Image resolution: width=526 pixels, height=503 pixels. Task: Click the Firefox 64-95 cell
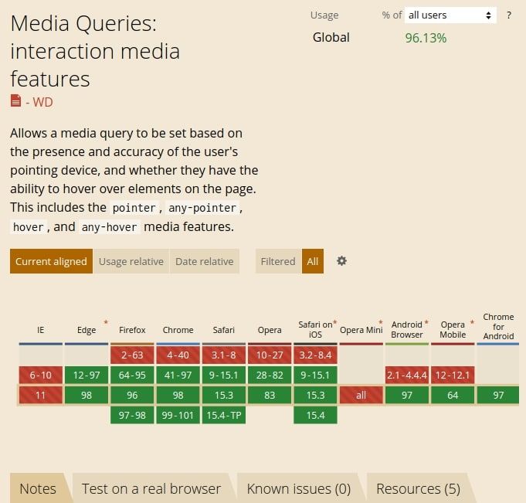pos(132,375)
